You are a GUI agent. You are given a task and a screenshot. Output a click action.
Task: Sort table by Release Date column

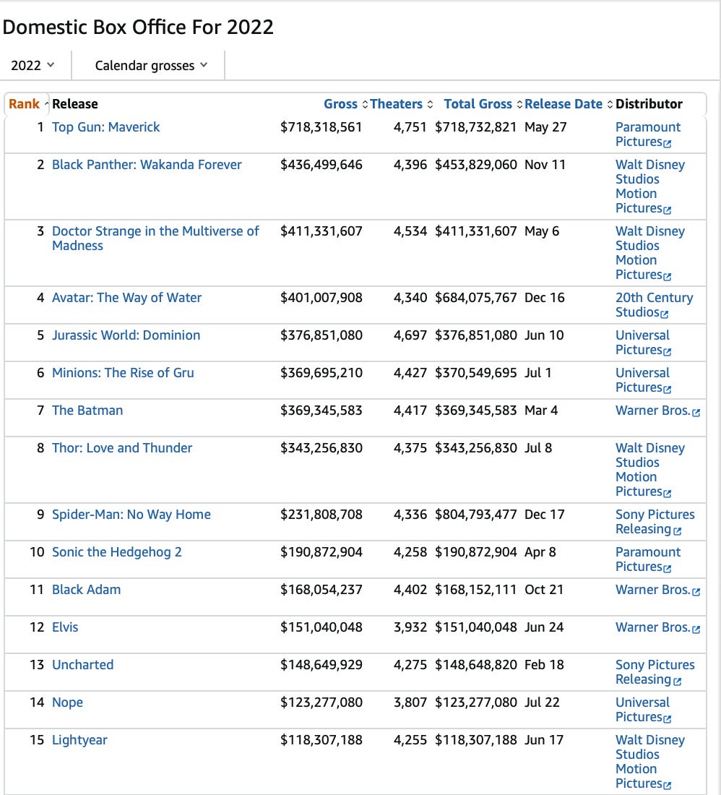click(x=569, y=104)
